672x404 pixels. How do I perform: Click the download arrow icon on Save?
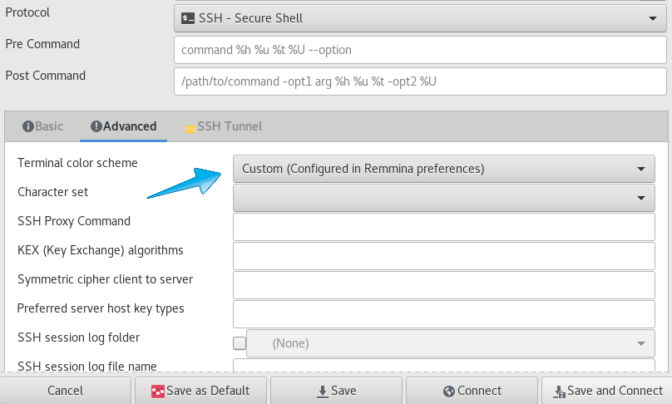[323, 392]
